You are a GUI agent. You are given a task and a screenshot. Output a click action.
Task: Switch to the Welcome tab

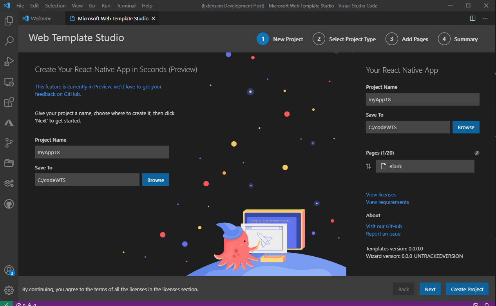point(42,18)
